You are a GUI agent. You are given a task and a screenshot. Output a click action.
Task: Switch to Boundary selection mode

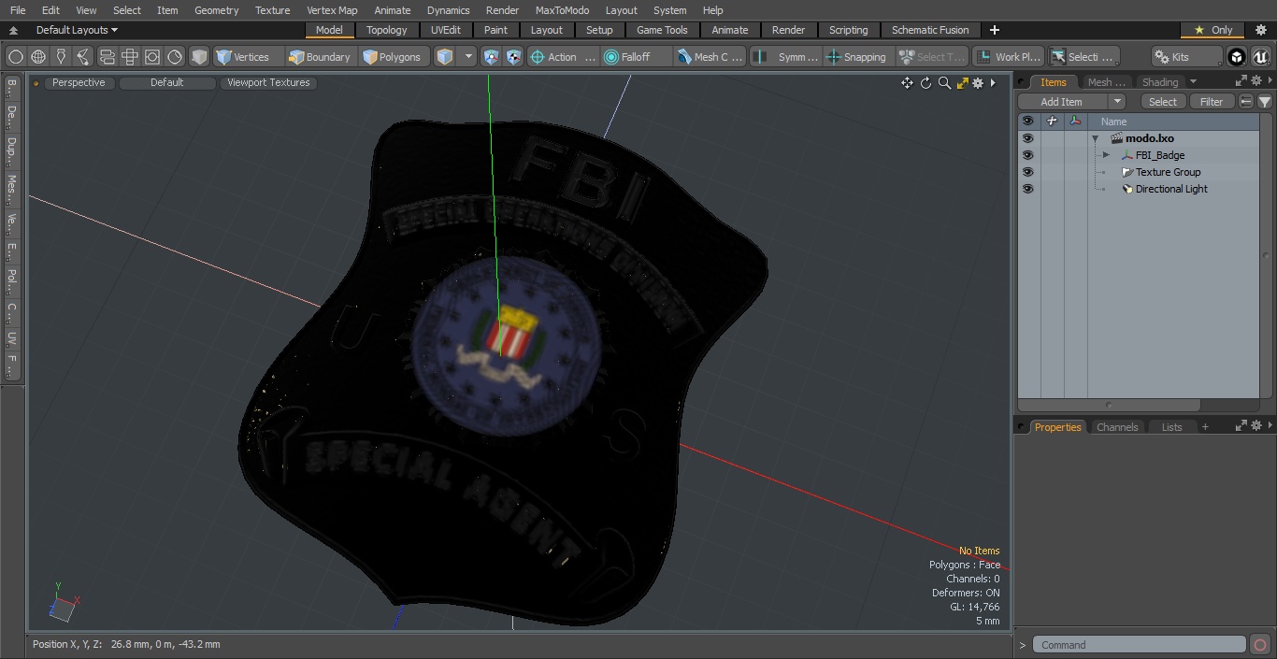320,57
